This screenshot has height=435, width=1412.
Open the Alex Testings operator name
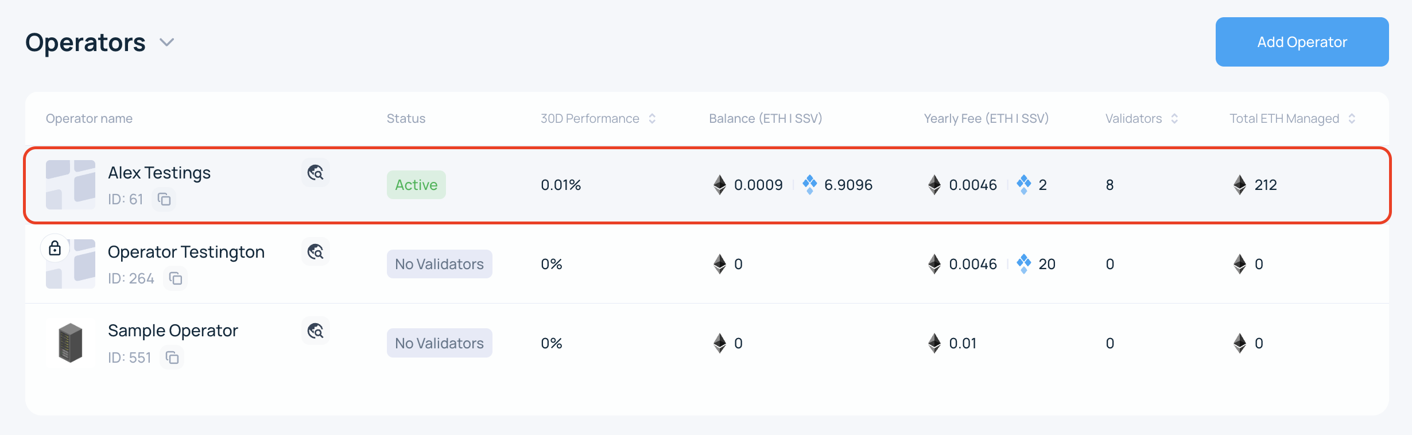[x=159, y=173]
